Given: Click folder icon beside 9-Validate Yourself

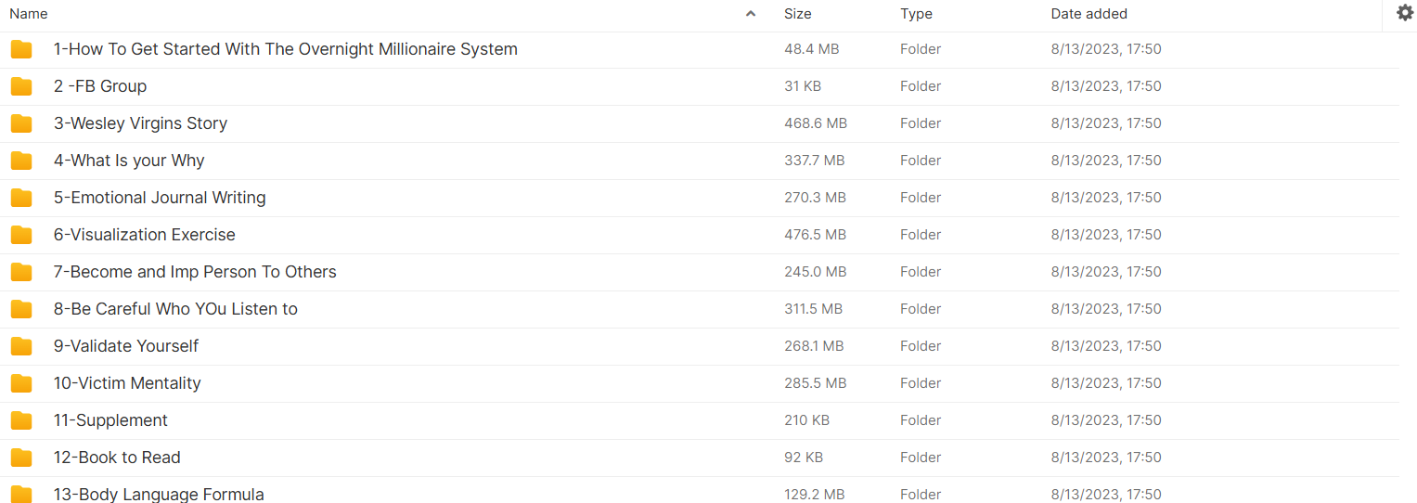Looking at the screenshot, I should (x=21, y=346).
